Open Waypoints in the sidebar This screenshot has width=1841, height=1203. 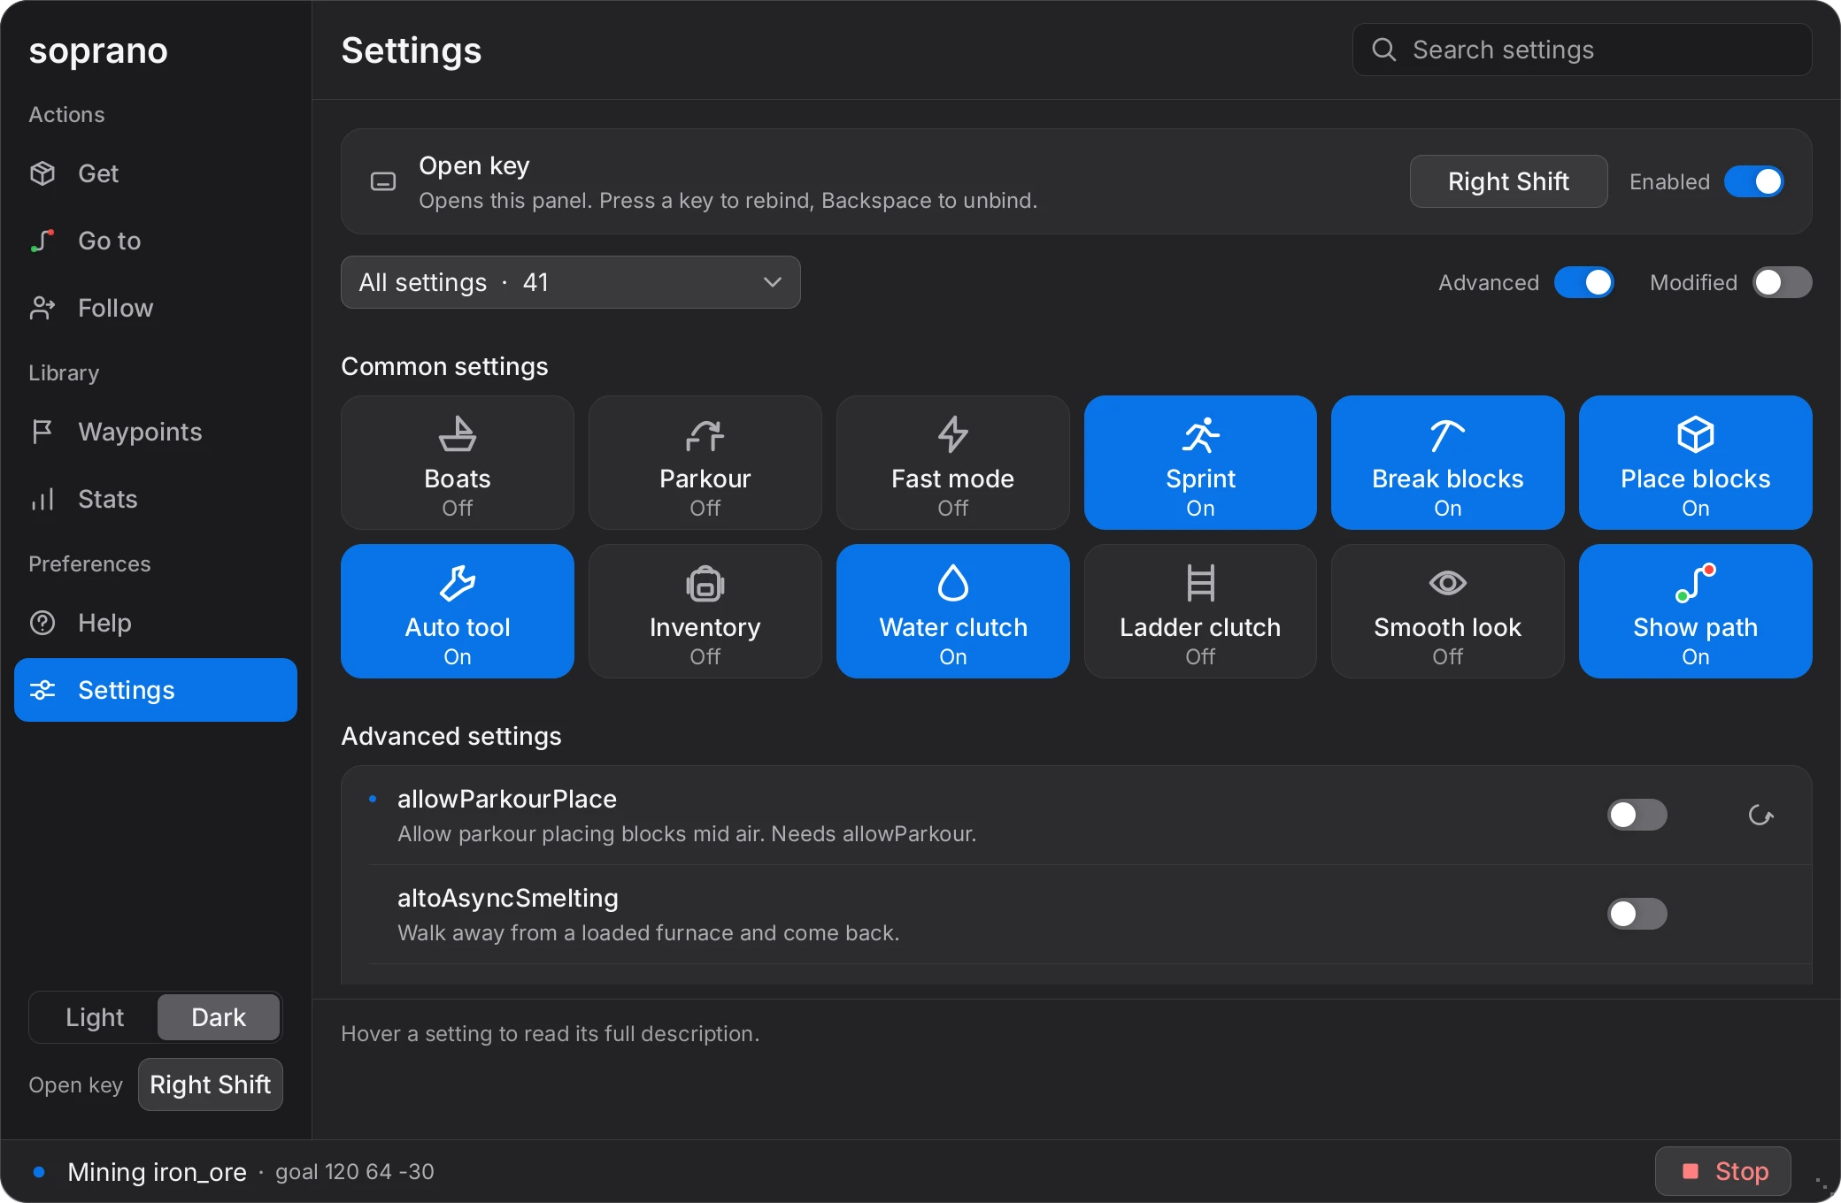156,432
